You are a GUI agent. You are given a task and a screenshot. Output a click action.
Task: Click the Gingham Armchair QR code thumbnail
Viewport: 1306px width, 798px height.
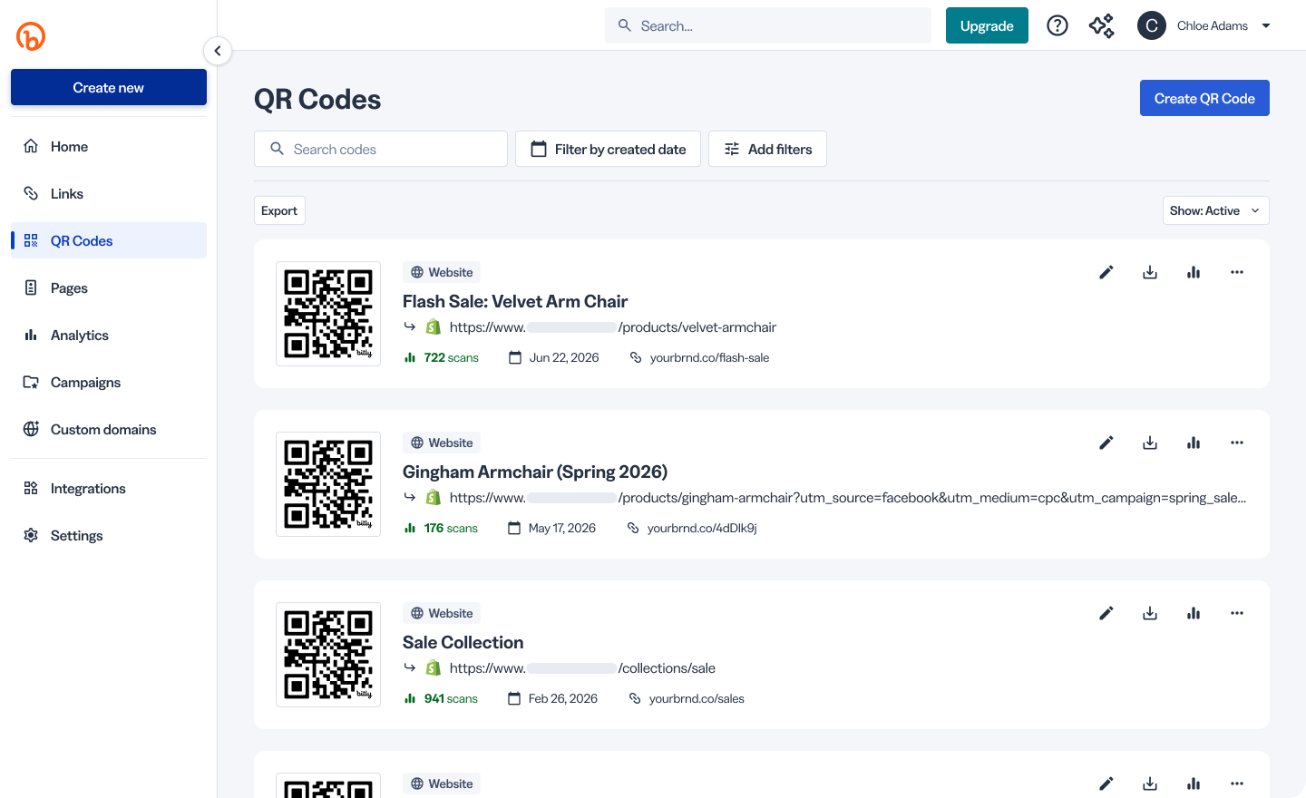[328, 484]
